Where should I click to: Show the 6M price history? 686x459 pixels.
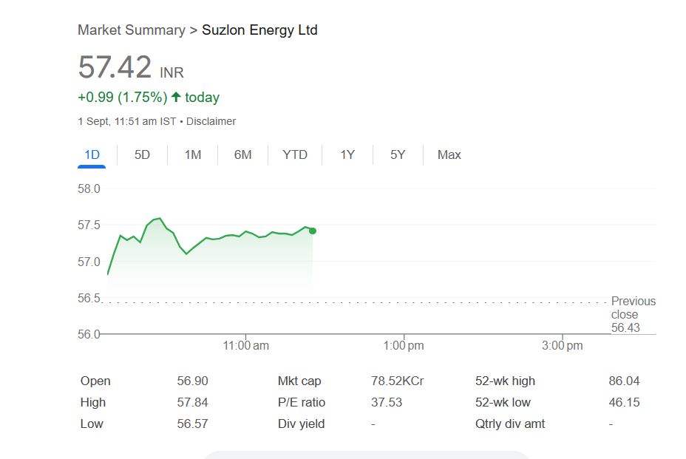(x=242, y=154)
